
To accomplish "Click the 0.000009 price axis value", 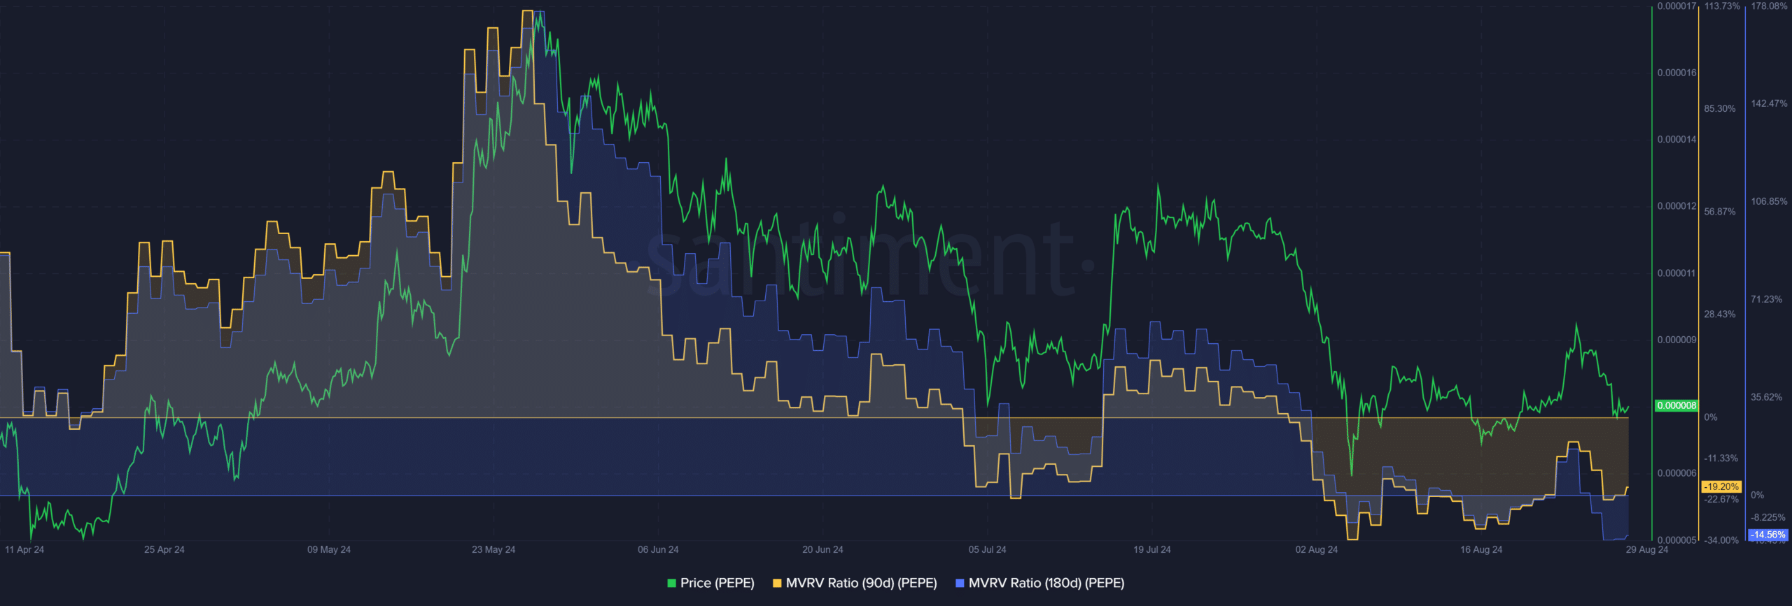I will pyautogui.click(x=1676, y=340).
